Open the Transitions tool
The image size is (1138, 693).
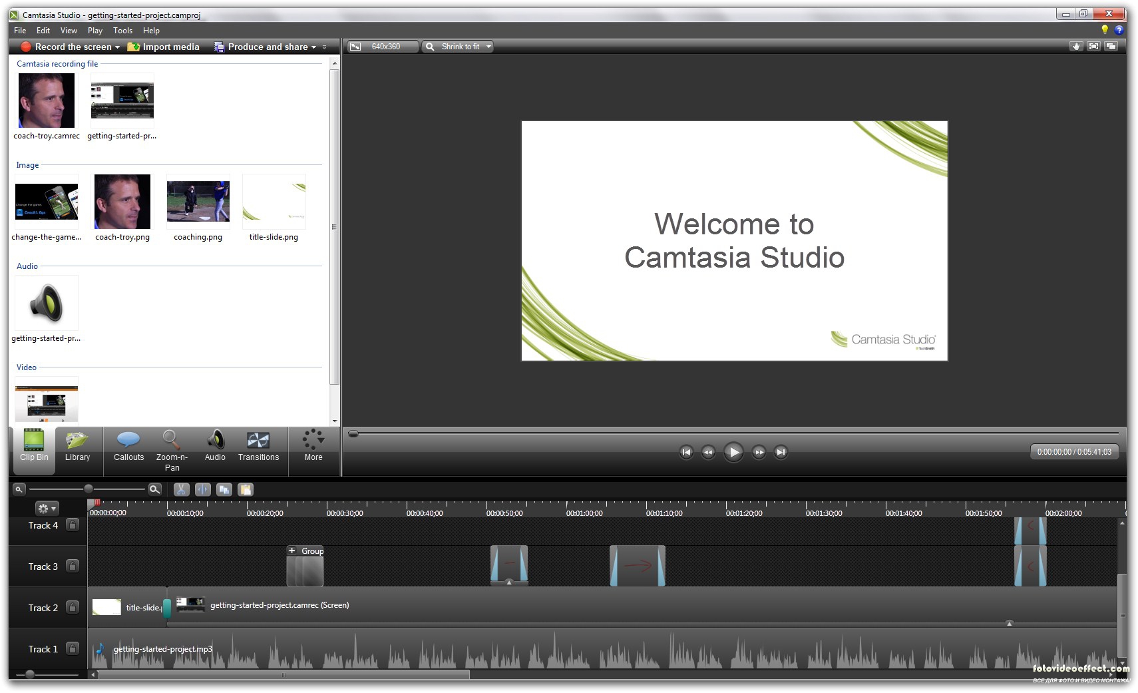(x=258, y=446)
